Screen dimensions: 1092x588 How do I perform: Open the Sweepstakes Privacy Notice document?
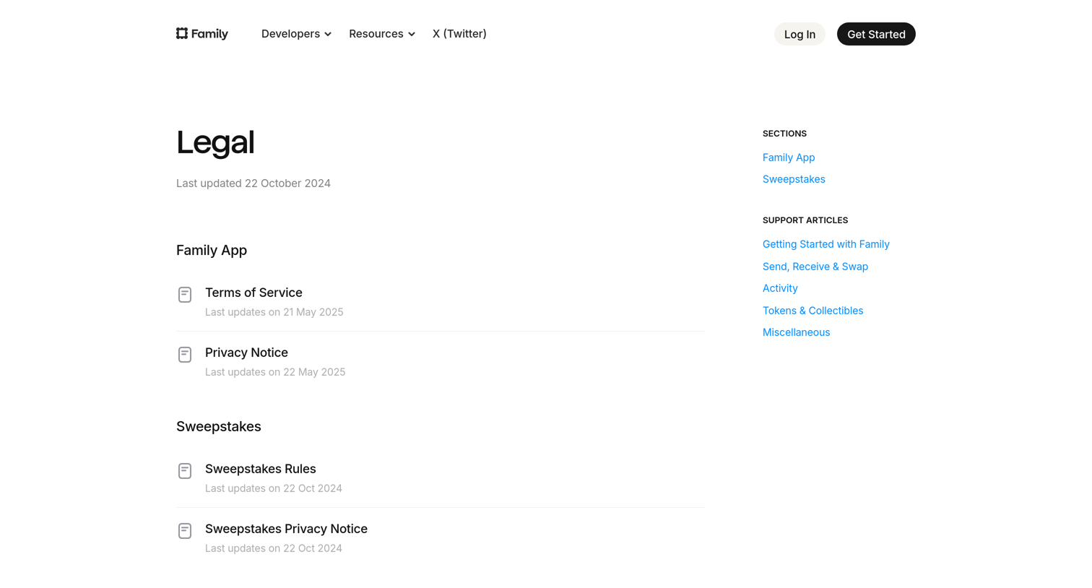(286, 529)
